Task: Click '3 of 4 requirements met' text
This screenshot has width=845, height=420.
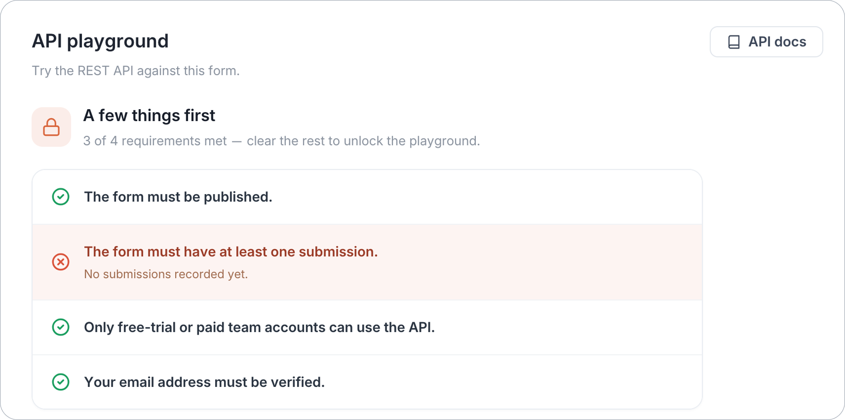Action: (155, 141)
